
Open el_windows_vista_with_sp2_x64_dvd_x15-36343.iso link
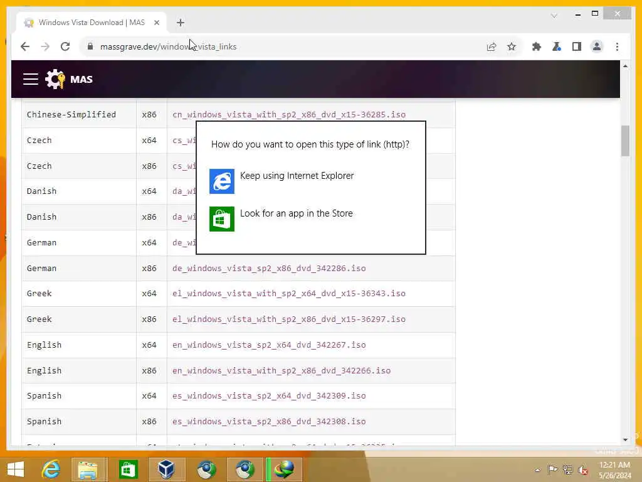289,294
